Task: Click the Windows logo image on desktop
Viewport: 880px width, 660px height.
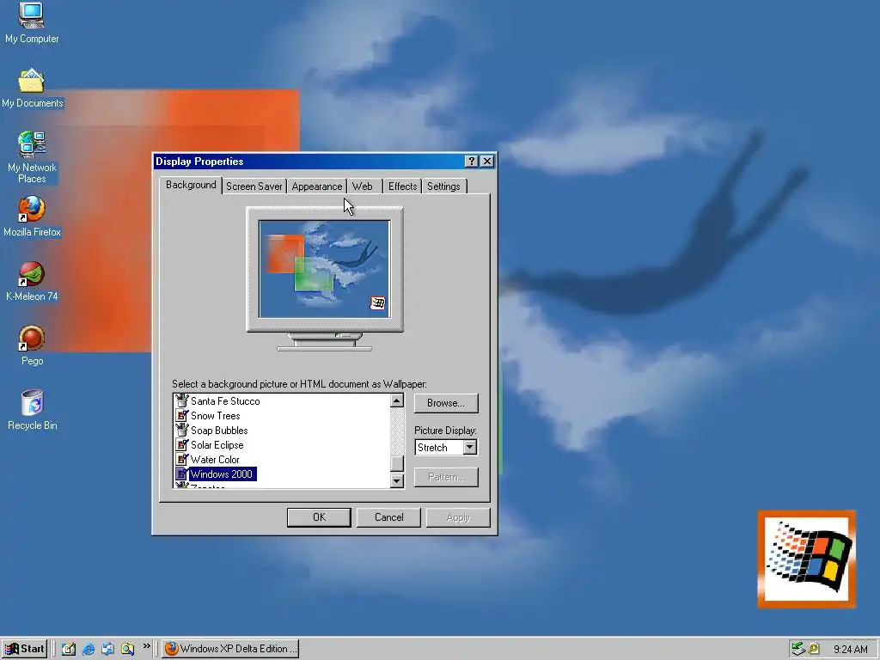Action: [x=806, y=559]
